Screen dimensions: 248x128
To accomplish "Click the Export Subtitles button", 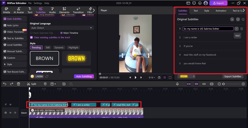I will [232, 76].
